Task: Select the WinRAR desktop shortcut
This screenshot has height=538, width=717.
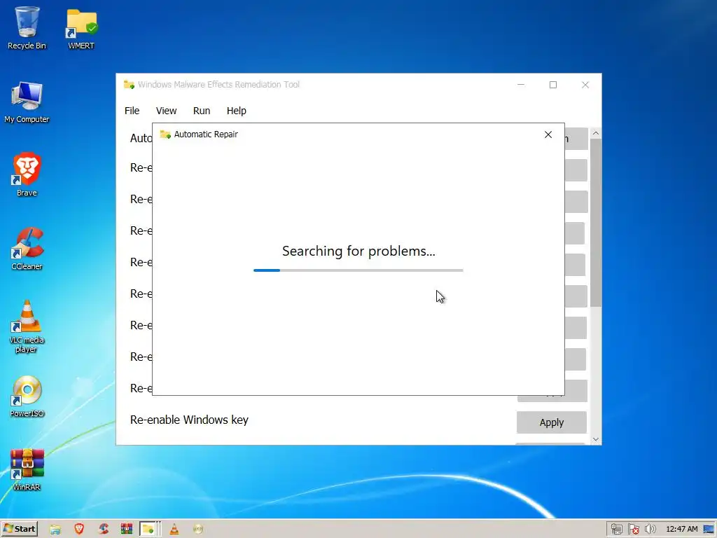Action: click(x=27, y=470)
